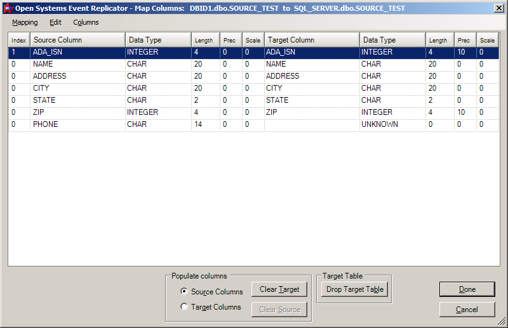Viewport: 508px width, 328px height.
Task: Select the Source Columns radio button
Action: click(184, 292)
